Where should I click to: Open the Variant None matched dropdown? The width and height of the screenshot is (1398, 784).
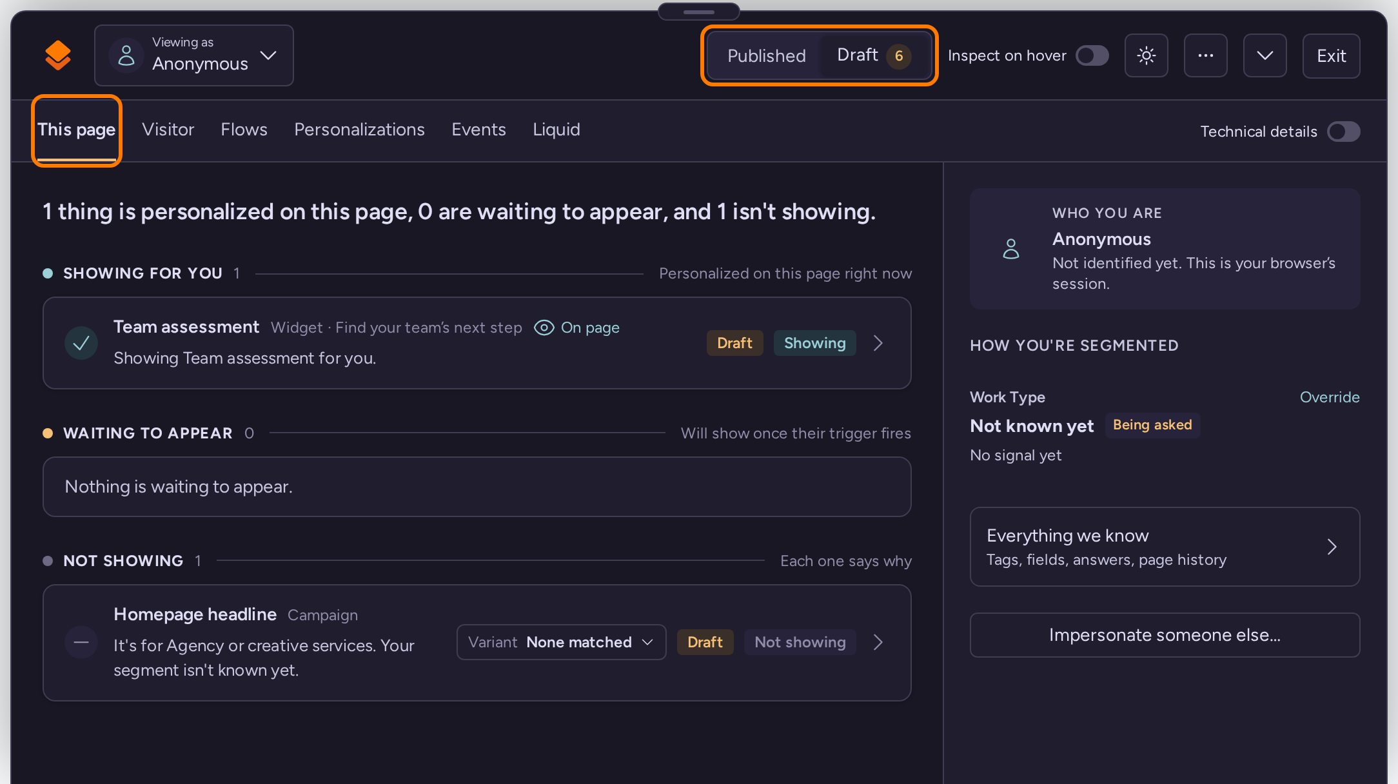coord(561,642)
